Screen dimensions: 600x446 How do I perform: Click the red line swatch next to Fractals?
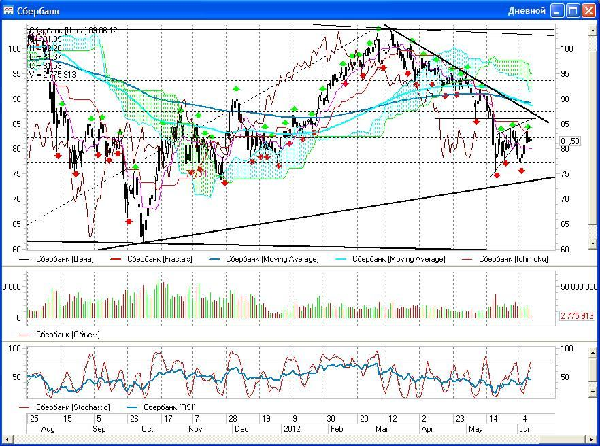116,259
